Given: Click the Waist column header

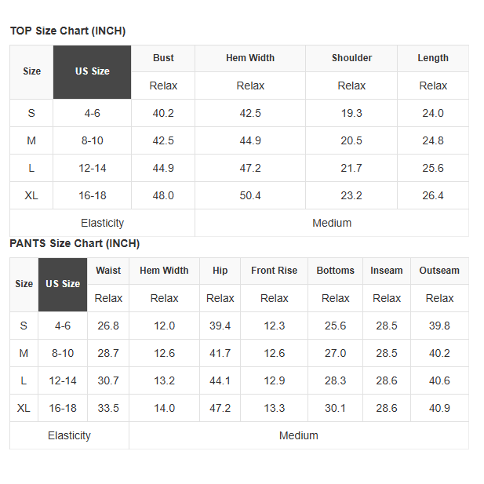Looking at the screenshot, I should click(108, 271).
